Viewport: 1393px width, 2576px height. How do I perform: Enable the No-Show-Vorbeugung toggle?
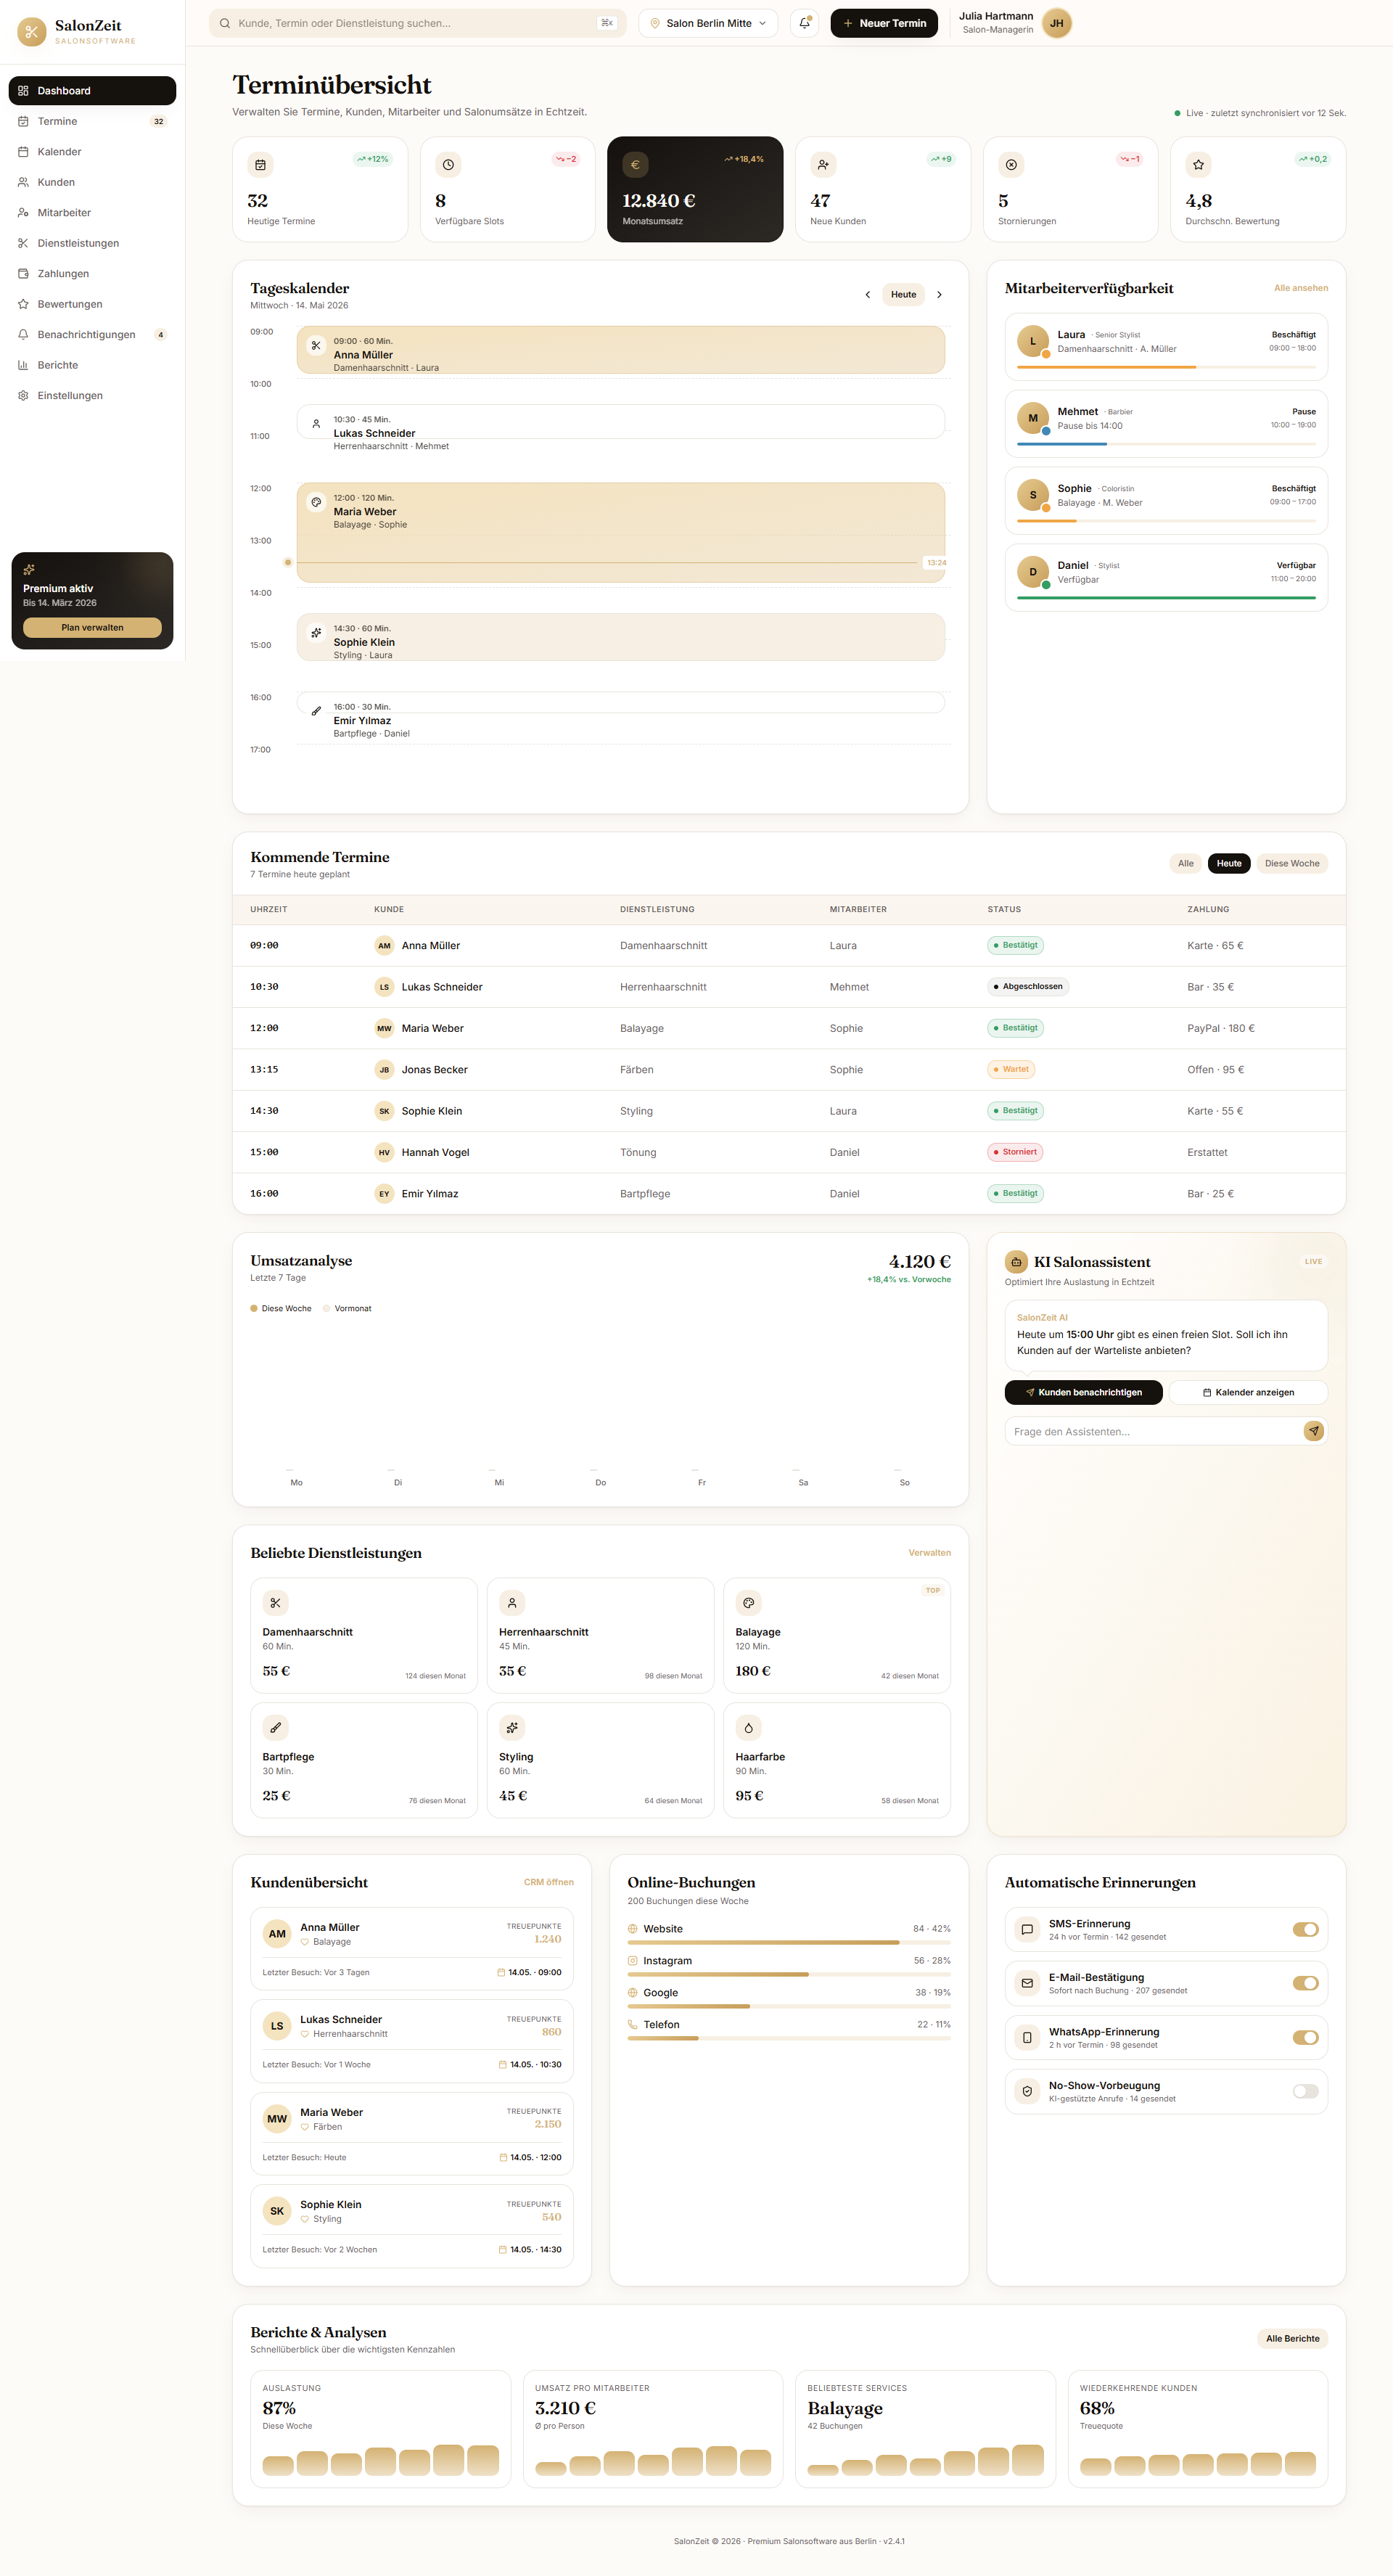pyautogui.click(x=1305, y=2091)
